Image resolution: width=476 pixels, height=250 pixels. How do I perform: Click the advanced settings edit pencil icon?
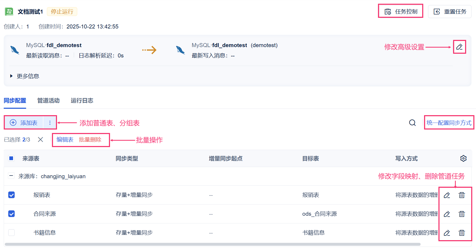click(x=459, y=47)
